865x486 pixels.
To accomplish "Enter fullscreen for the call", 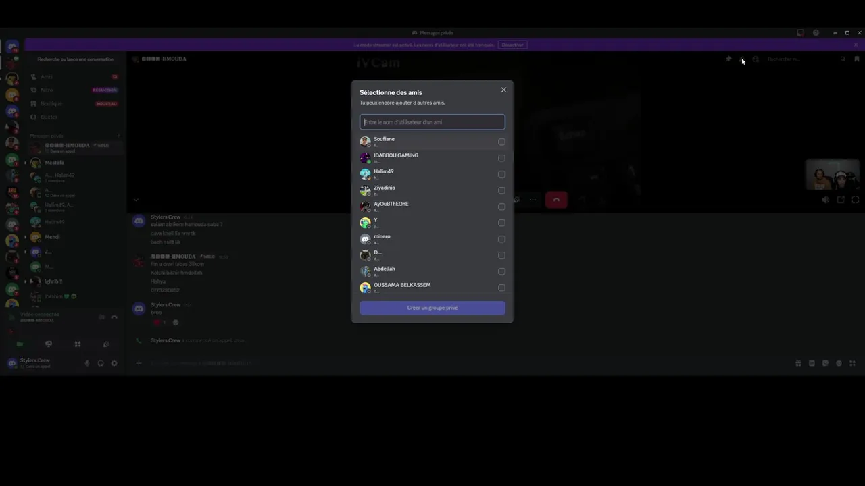I will point(856,200).
